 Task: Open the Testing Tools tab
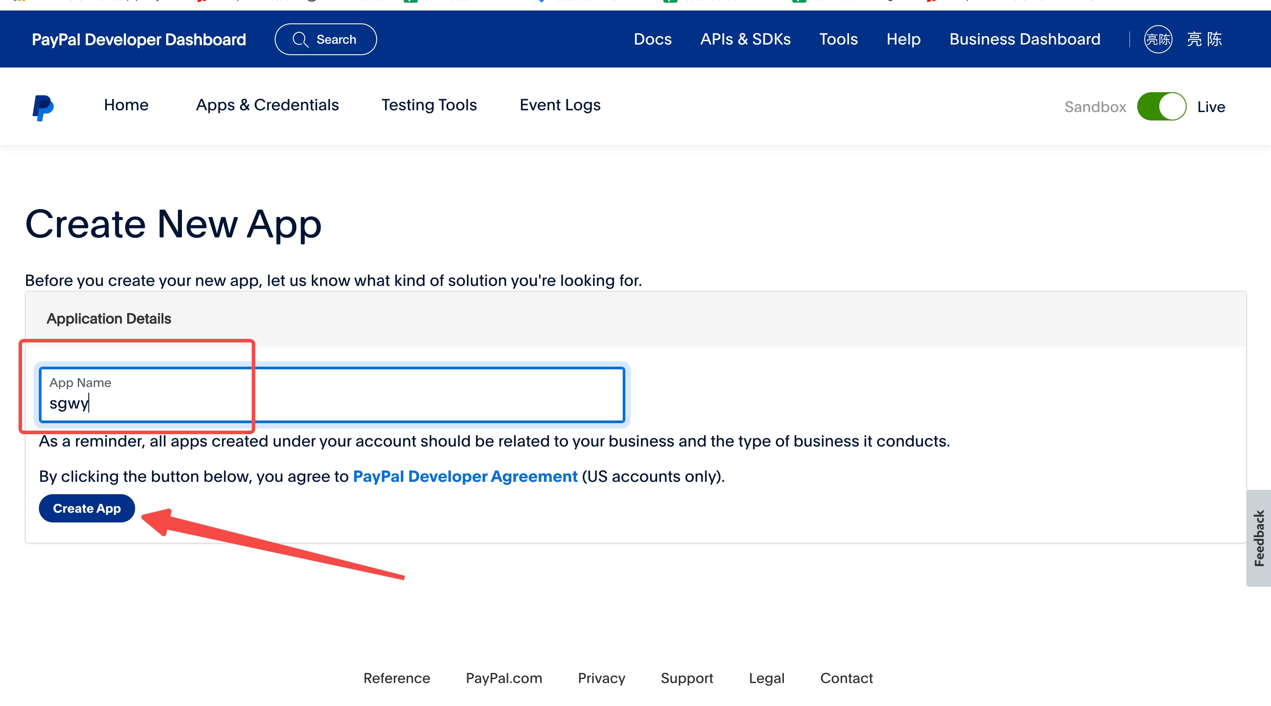coord(429,105)
